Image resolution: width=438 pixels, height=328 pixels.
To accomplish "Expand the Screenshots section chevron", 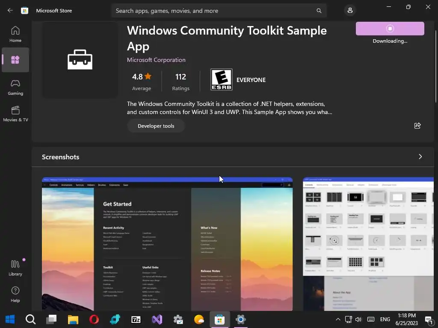I will pyautogui.click(x=420, y=157).
